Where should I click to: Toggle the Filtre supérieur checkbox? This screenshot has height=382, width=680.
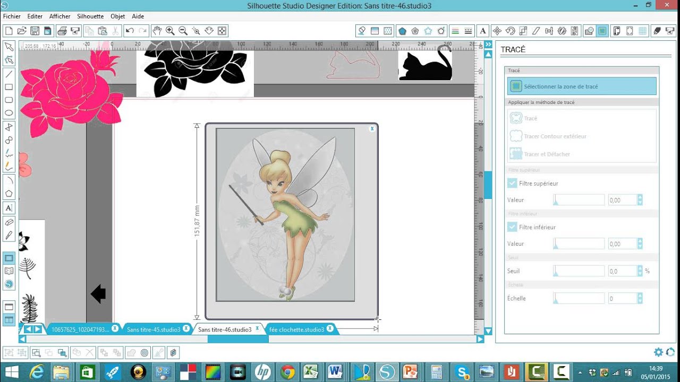[x=512, y=183]
